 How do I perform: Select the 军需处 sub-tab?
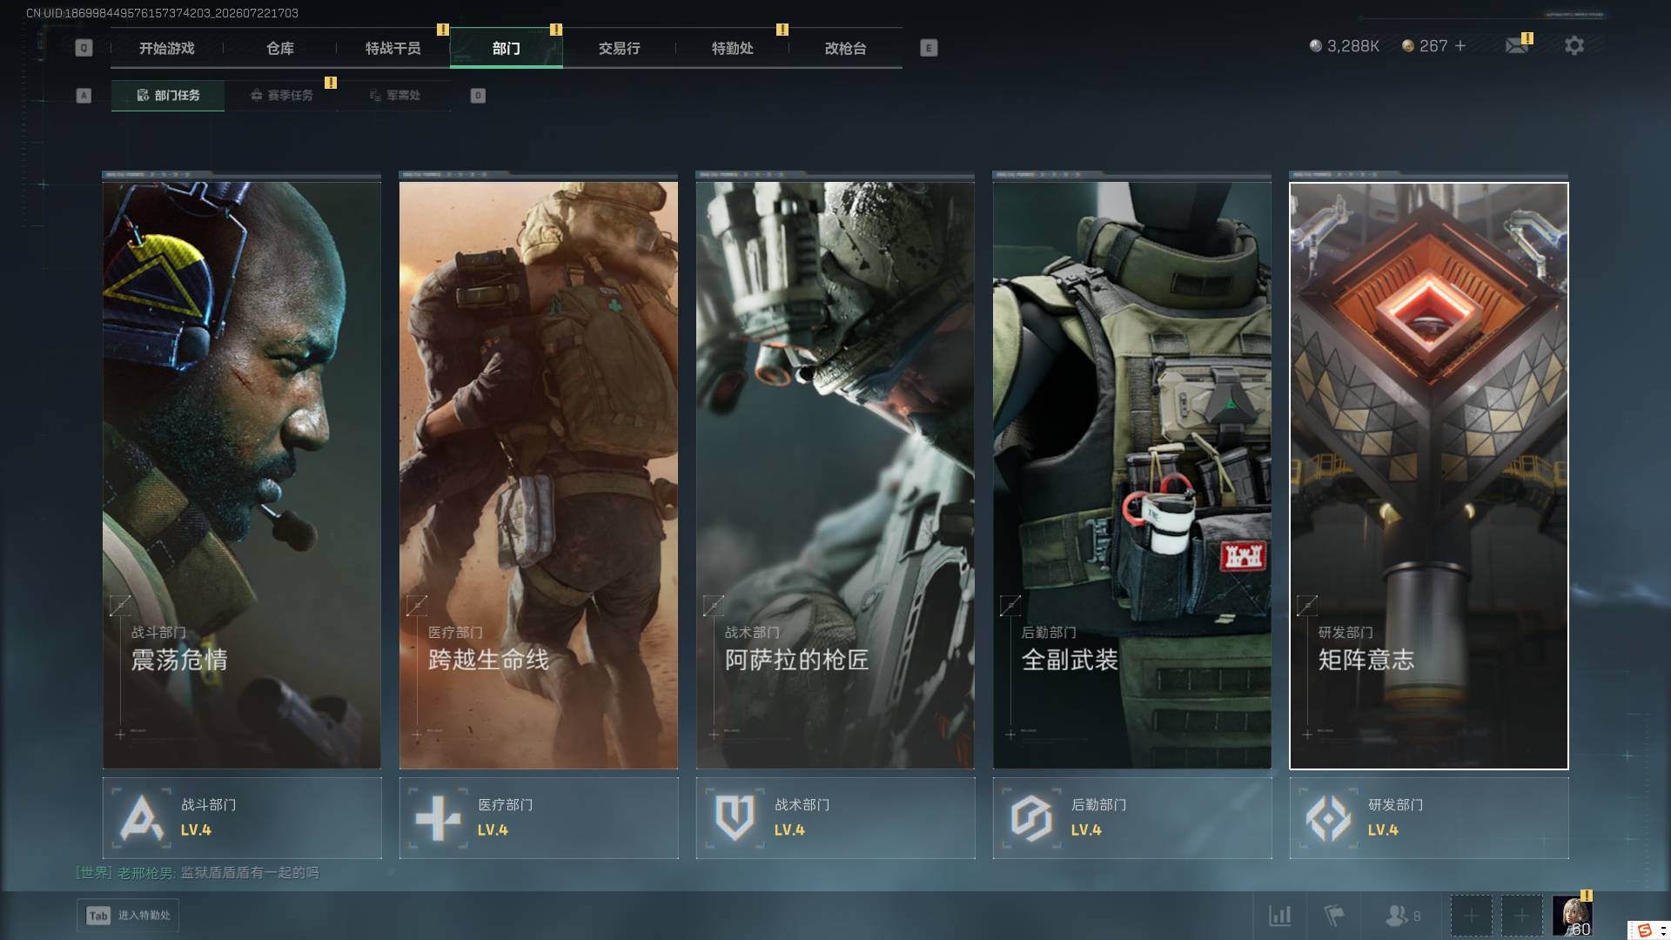click(x=394, y=95)
